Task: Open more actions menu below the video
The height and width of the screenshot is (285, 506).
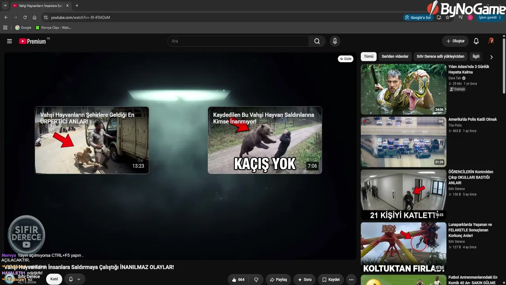Action: [x=351, y=279]
